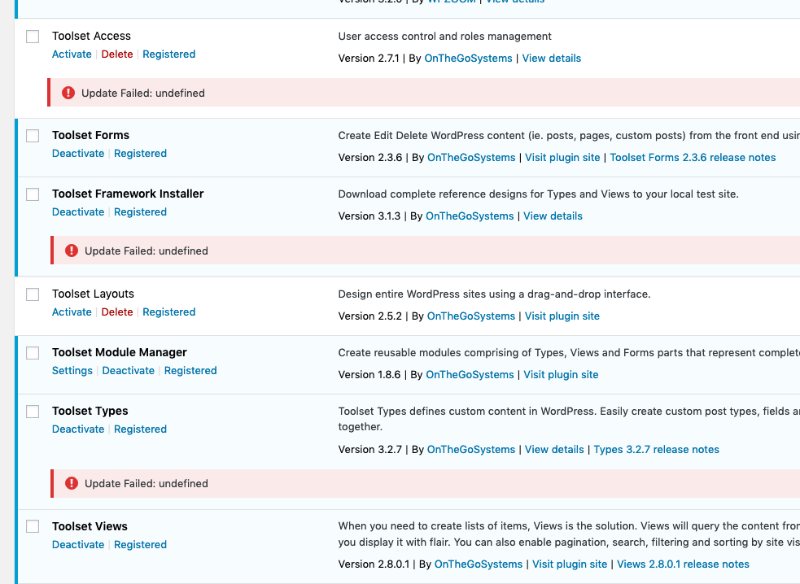Image resolution: width=800 pixels, height=584 pixels.
Task: Deactivate the Toolset Views plugin
Action: (78, 545)
